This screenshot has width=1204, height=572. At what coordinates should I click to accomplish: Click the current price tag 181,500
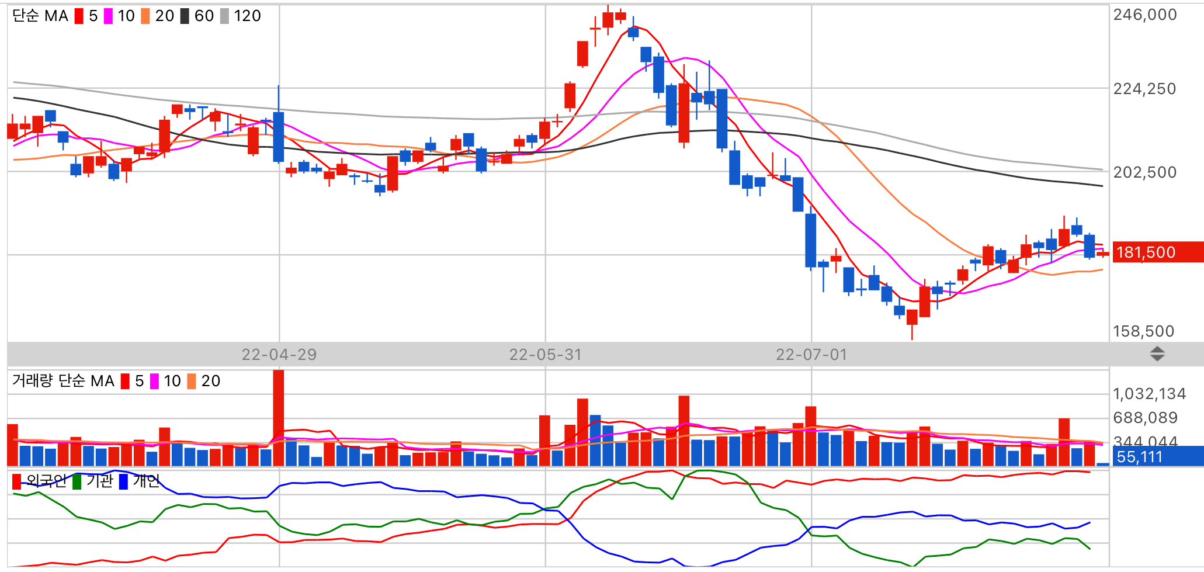(1158, 252)
